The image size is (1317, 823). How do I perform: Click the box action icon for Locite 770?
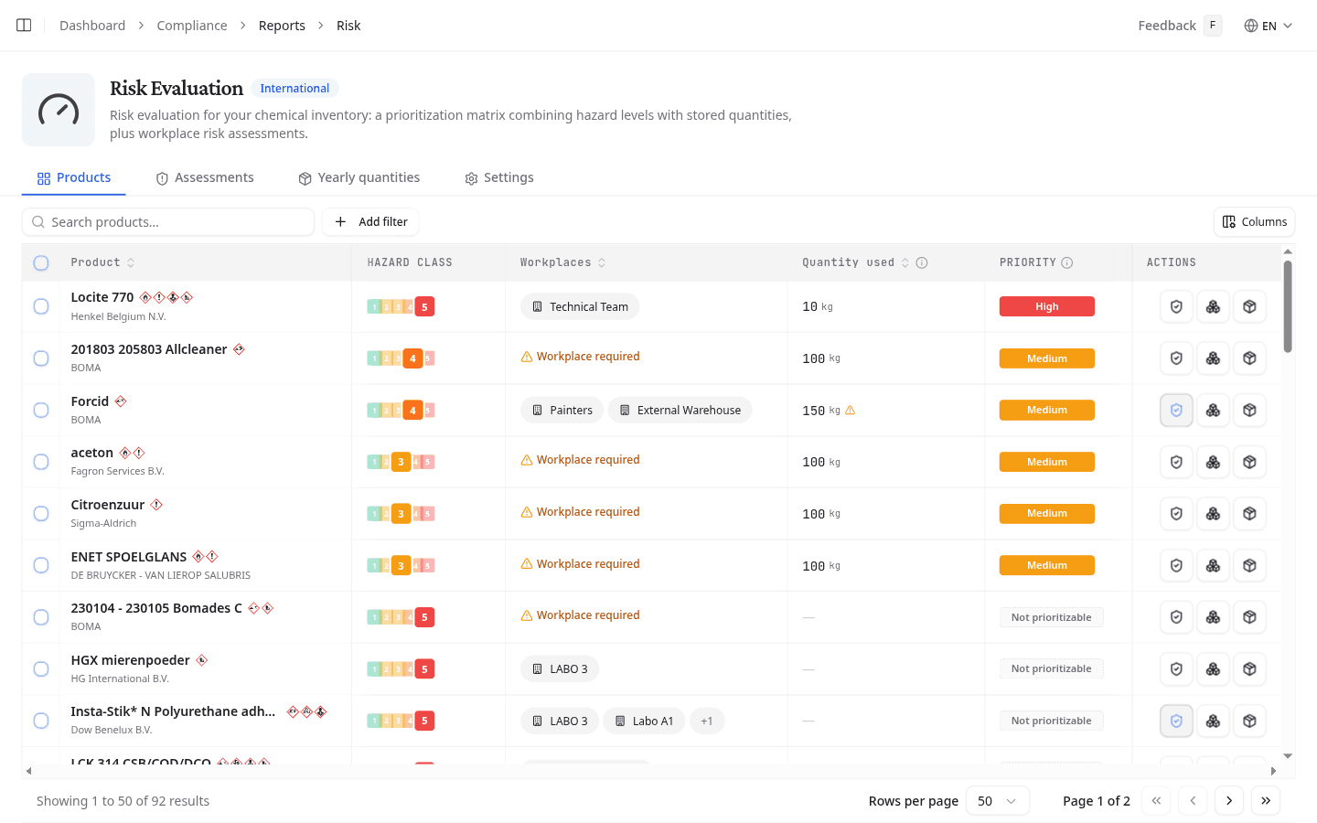click(1249, 307)
